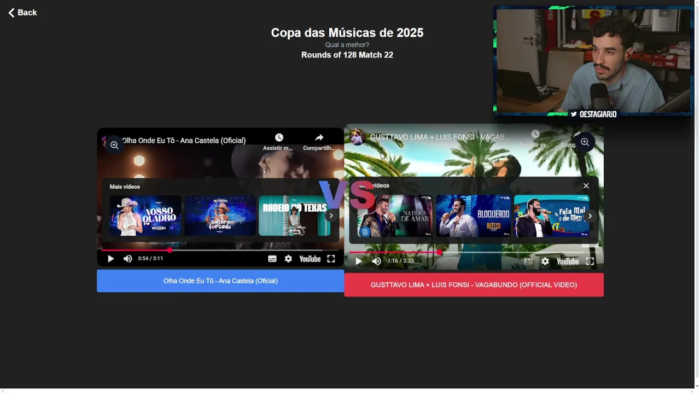Click the Copa das Músicas de 2025 title
The image size is (700, 394).
(347, 33)
